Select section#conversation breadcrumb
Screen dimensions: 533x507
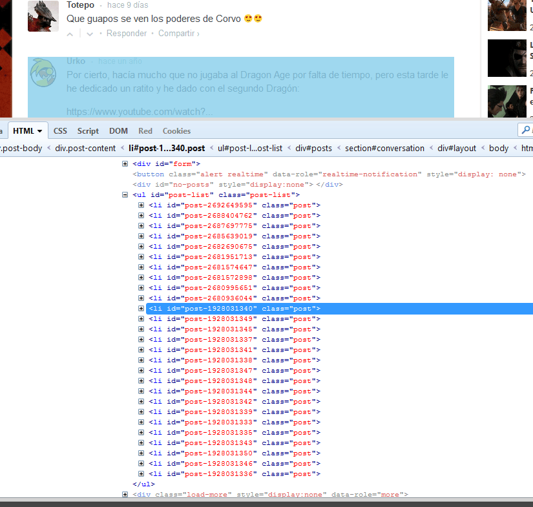pos(384,148)
